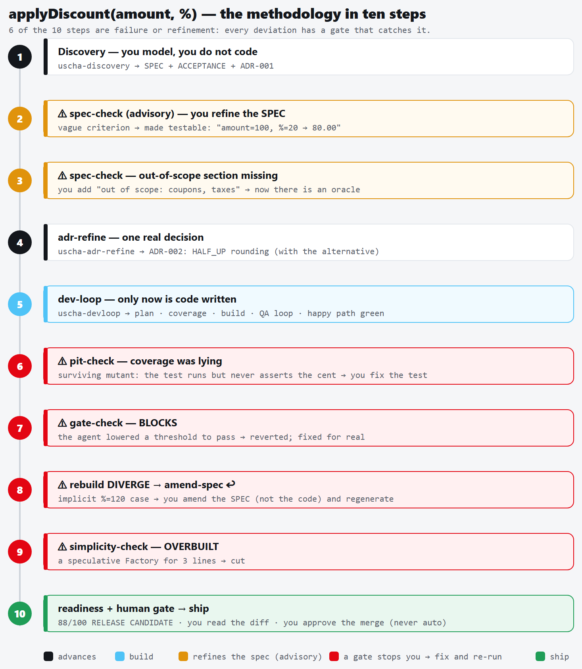The image size is (582, 669).
Task: Select the orange step 2 circle
Action: click(20, 119)
